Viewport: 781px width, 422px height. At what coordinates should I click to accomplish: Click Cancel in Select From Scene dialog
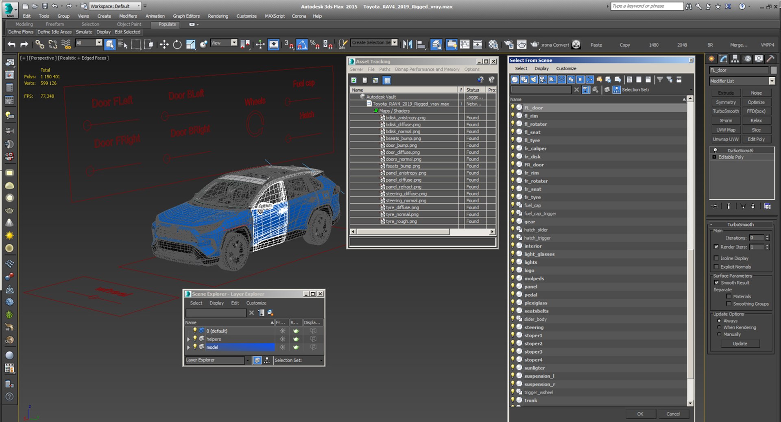(x=673, y=414)
